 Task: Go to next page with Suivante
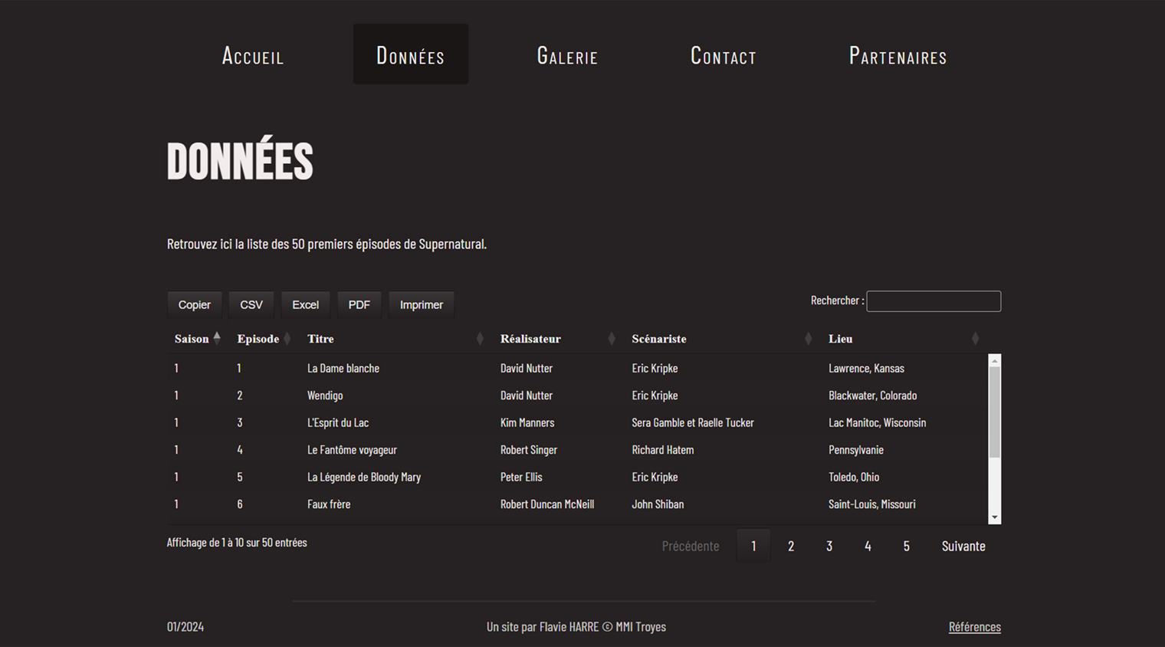[x=963, y=546]
